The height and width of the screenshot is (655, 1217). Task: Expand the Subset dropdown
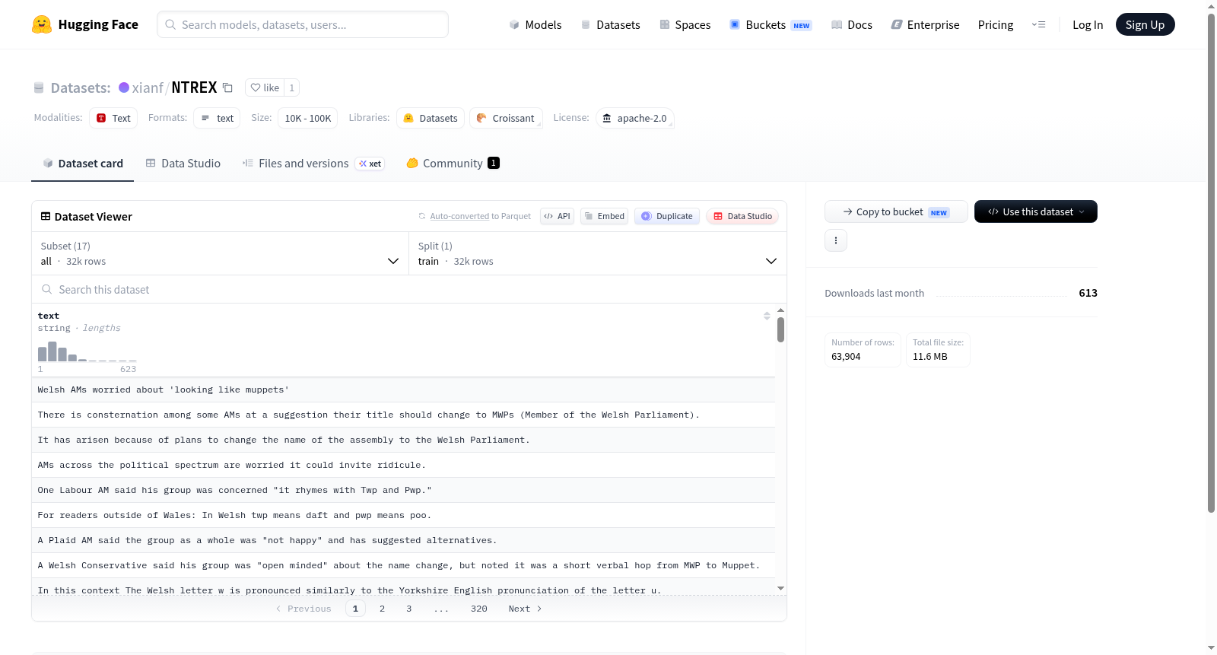220,253
